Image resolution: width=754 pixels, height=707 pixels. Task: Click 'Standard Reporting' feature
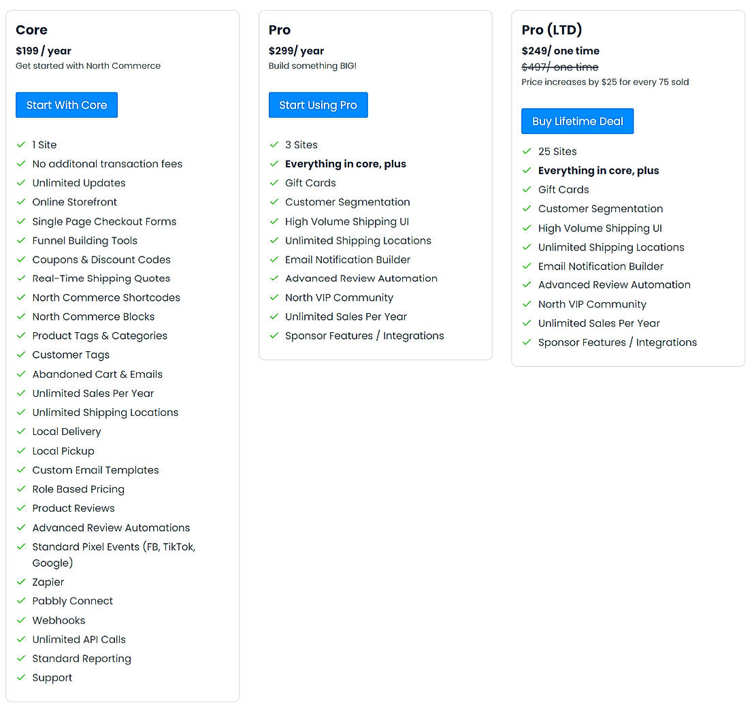pyautogui.click(x=82, y=659)
